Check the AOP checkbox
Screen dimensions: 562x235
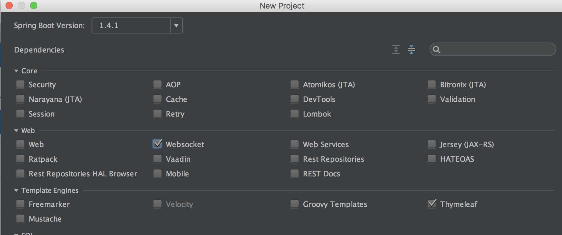[158, 84]
